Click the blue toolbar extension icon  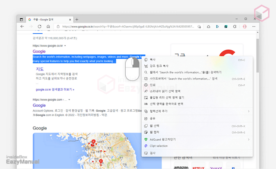[217, 26]
